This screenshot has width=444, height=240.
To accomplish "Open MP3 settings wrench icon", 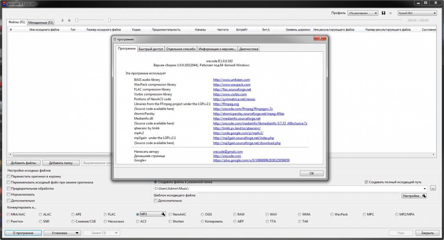I will [x=163, y=214].
